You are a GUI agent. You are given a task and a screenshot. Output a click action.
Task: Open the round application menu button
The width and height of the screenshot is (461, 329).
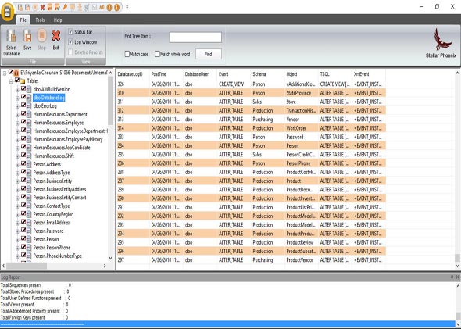[x=8, y=12]
